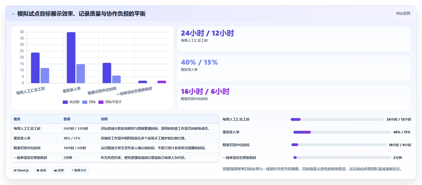
Task: Click the 24小时 / 12小时 table cell
Action: coord(76,129)
